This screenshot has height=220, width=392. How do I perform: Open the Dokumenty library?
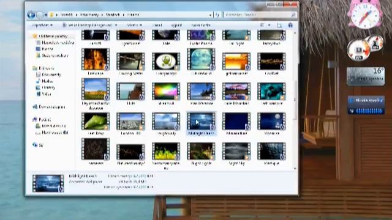point(49,75)
